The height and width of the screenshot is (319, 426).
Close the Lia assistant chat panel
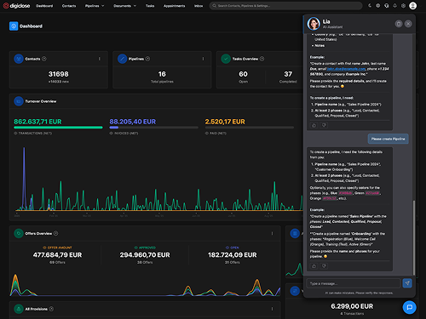point(408,24)
